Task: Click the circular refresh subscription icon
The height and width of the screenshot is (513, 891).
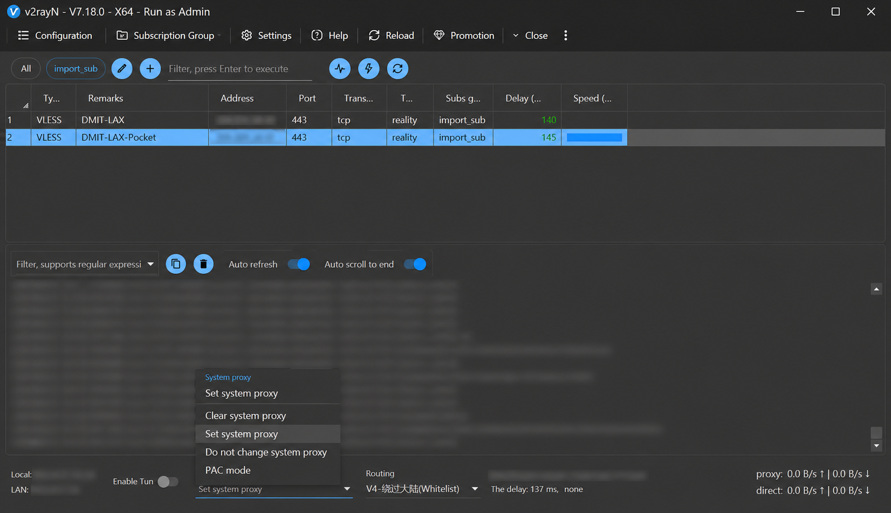Action: [x=397, y=68]
